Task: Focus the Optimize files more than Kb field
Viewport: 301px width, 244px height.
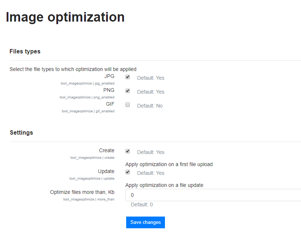Action: click(x=213, y=195)
